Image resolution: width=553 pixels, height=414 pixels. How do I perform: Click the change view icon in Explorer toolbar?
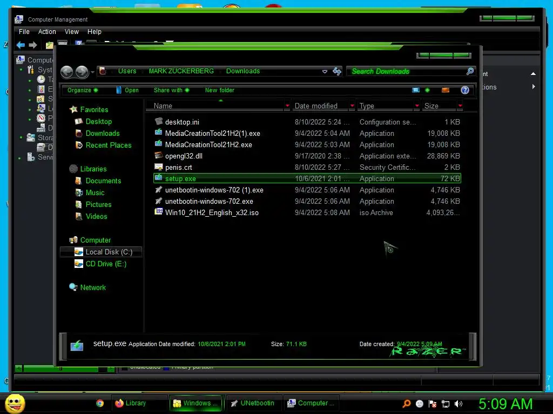(x=416, y=90)
